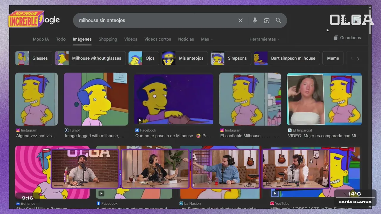Click 'Image tagged with milhouse' caption
This screenshot has width=381, height=214.
pos(95,136)
